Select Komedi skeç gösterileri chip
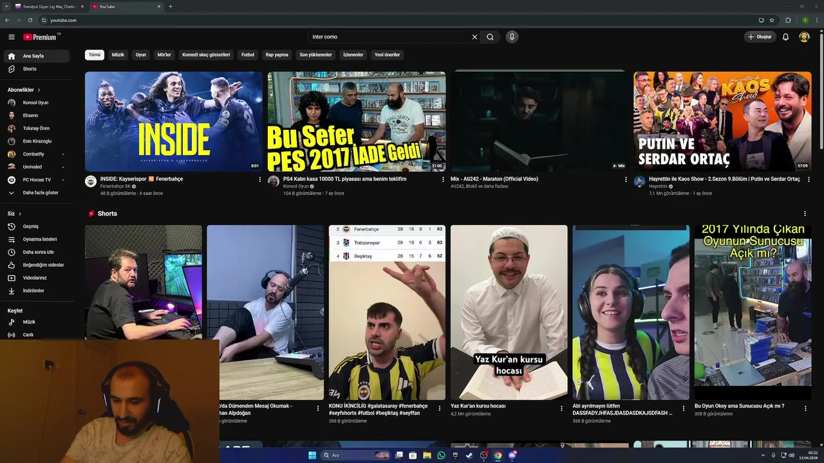 click(x=206, y=55)
